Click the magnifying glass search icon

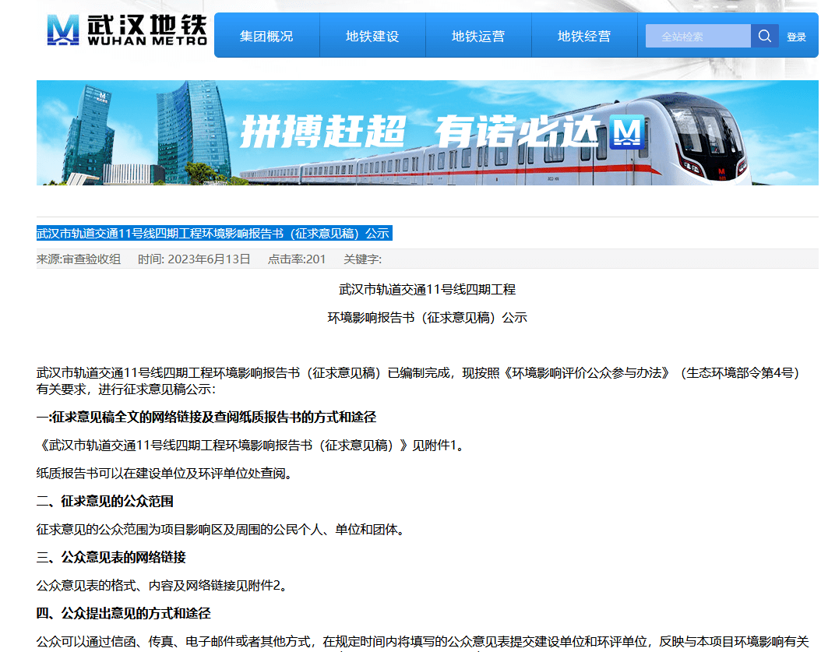[764, 36]
